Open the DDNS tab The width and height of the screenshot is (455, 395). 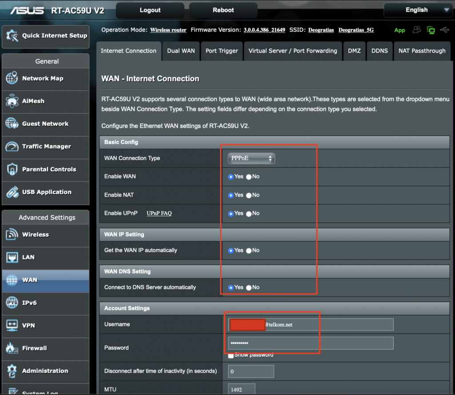(x=379, y=51)
